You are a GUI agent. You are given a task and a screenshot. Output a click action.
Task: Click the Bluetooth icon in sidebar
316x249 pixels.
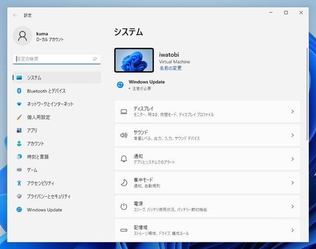pyautogui.click(x=19, y=91)
